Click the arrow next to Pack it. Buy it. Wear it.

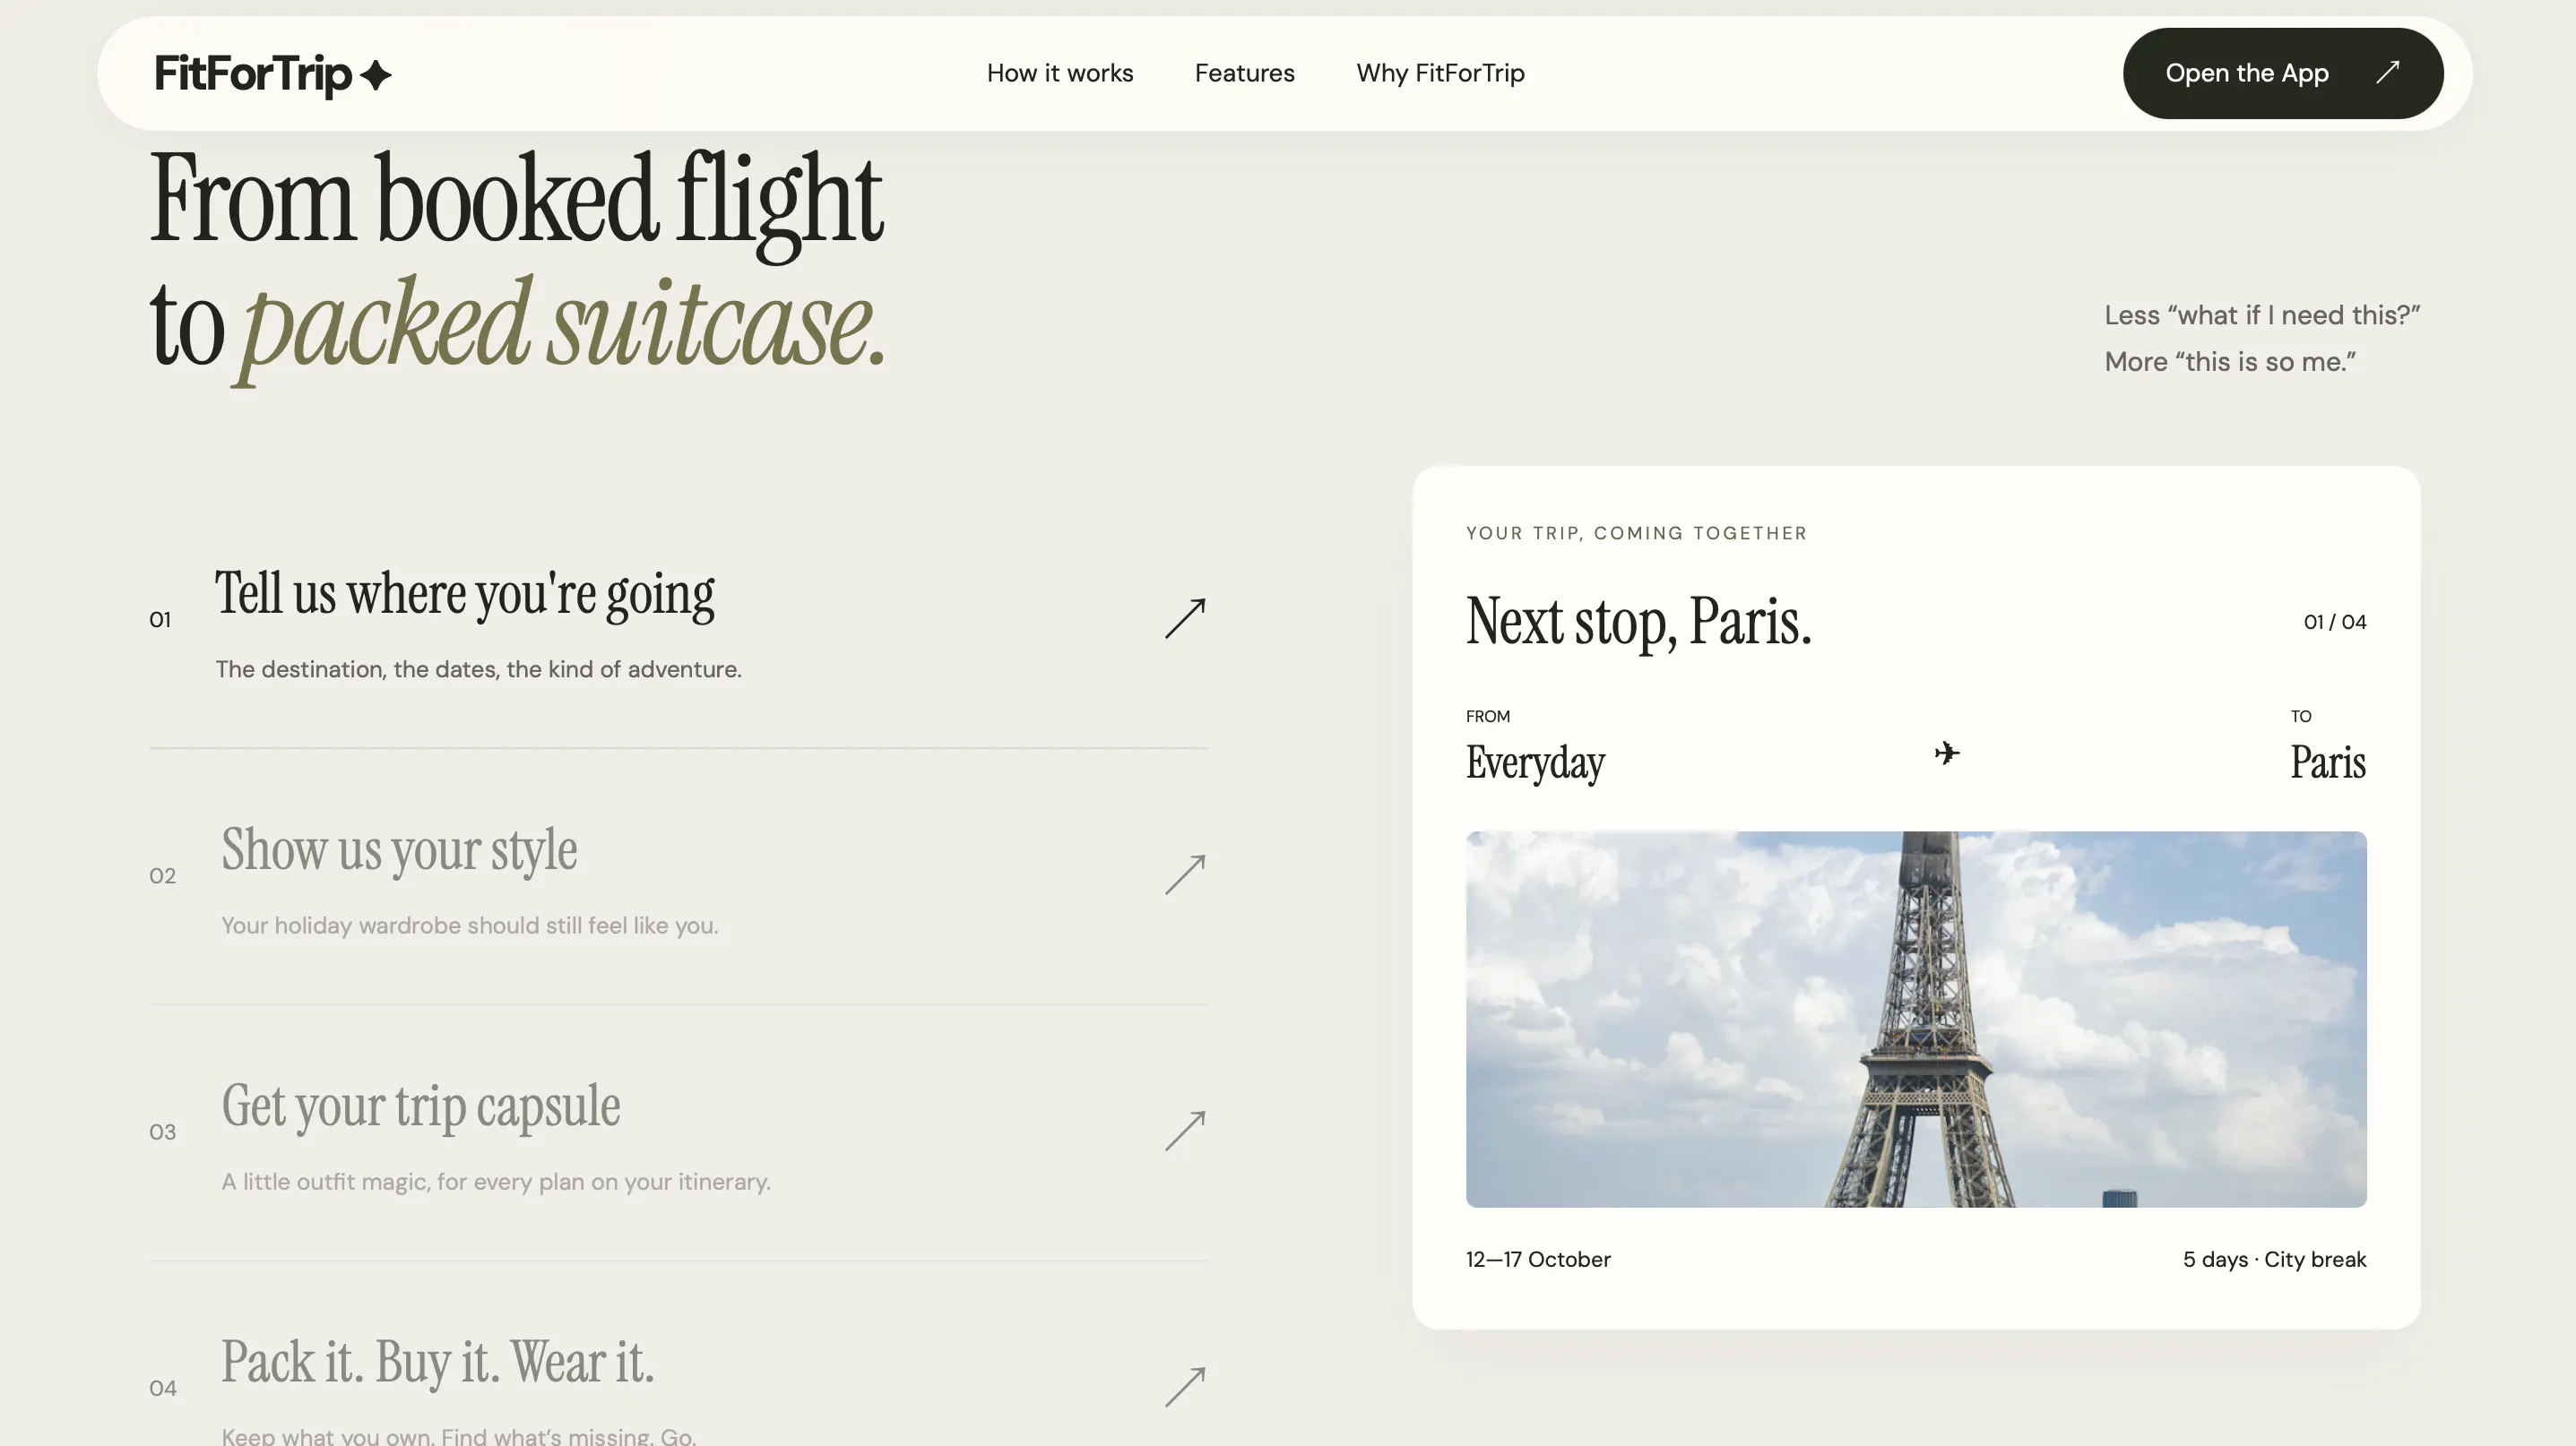pos(1185,1387)
